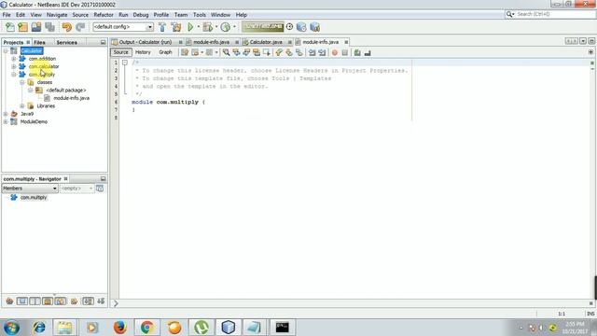The image size is (597, 336).
Task: Open the default config dropdown
Action: coord(149,27)
